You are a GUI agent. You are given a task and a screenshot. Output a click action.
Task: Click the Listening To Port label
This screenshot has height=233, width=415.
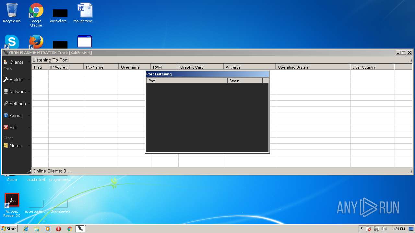pyautogui.click(x=51, y=60)
